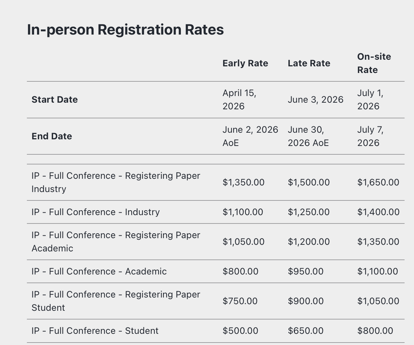Click the June 2, 2026 AoE end date

coord(250,136)
